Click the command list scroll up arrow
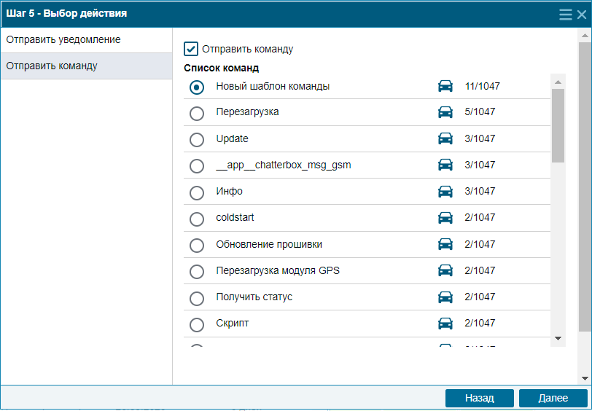592x411 pixels. tap(558, 82)
